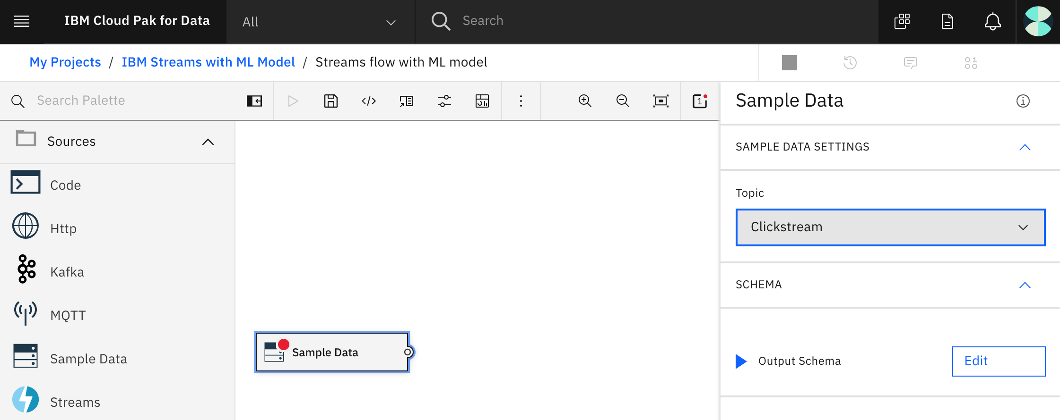Open the comments icon
The image size is (1060, 420).
(x=911, y=63)
